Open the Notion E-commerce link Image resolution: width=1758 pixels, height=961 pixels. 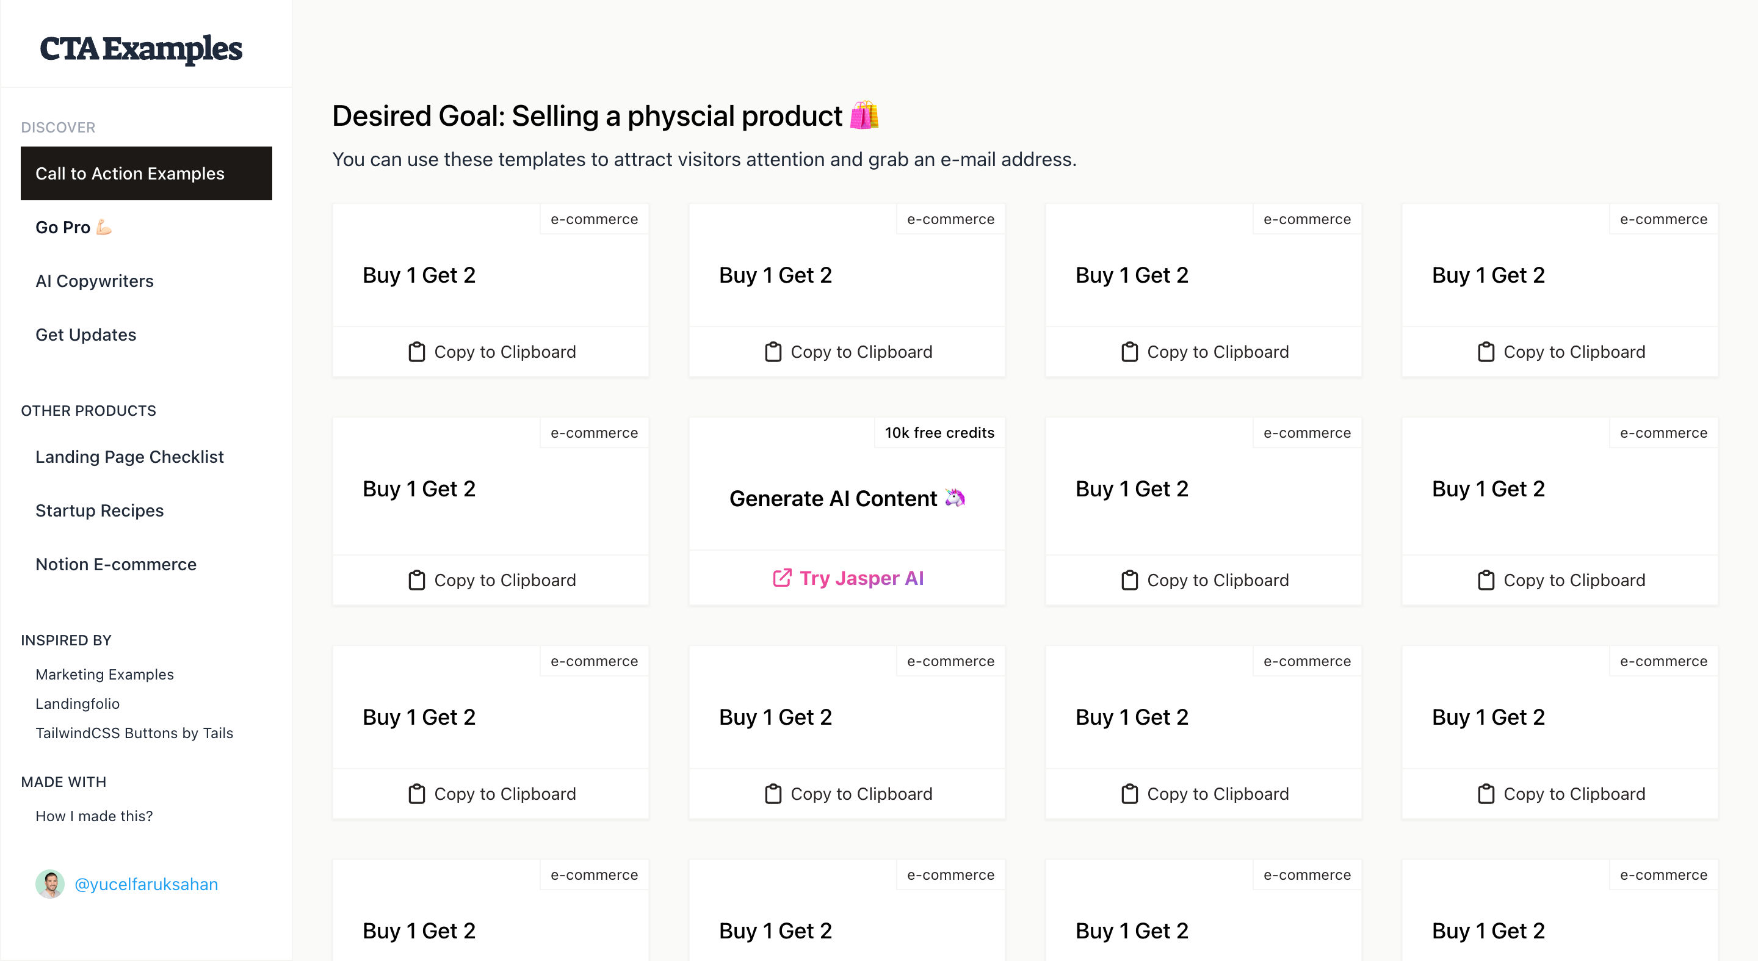pyautogui.click(x=116, y=565)
